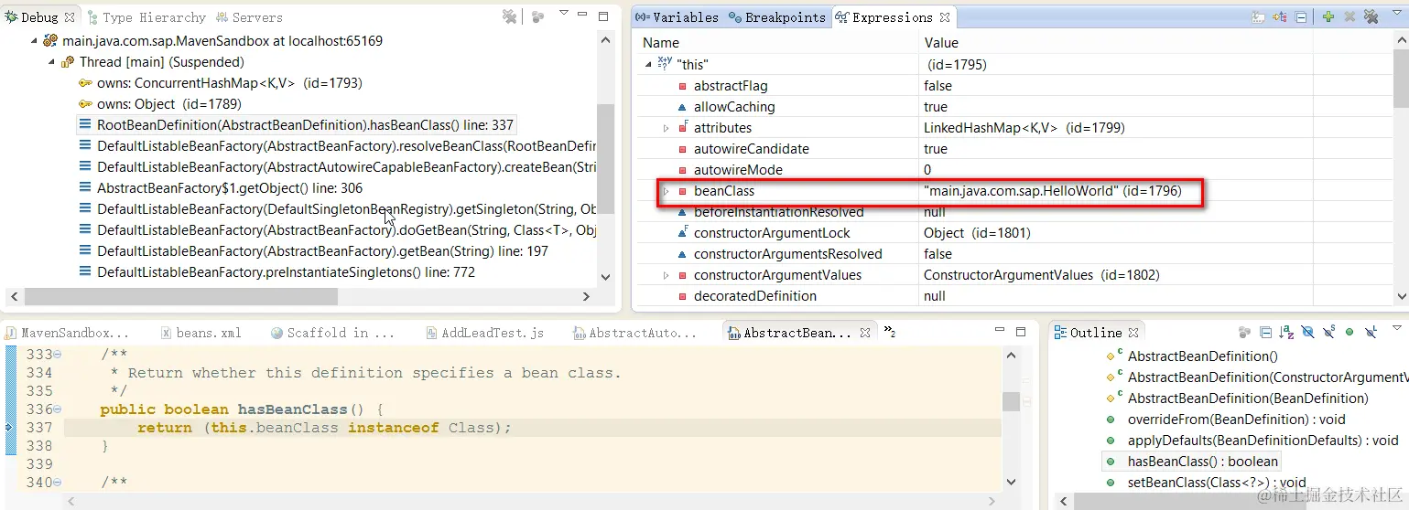Collapse Thread [main] (Suspended) node
The height and width of the screenshot is (510, 1409).
click(x=52, y=62)
